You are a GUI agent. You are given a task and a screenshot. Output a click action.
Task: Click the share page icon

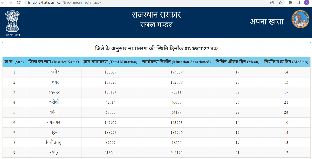pos(272,3)
